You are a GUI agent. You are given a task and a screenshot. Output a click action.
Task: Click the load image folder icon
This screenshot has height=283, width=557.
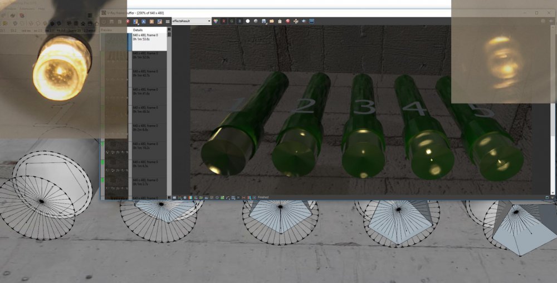(x=271, y=21)
